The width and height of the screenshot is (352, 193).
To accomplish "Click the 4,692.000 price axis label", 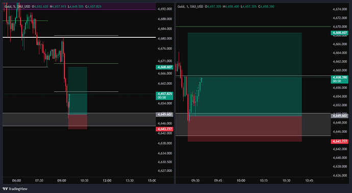I will 165,9.
